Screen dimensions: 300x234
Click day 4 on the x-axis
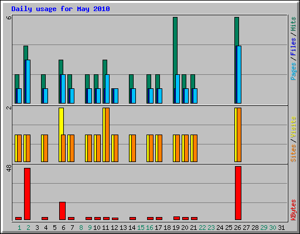[x=46, y=228]
